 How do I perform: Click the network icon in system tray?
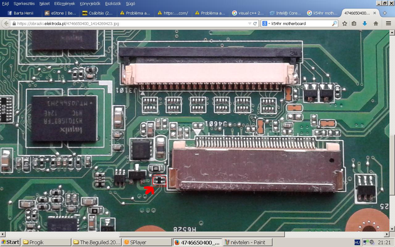point(366,242)
